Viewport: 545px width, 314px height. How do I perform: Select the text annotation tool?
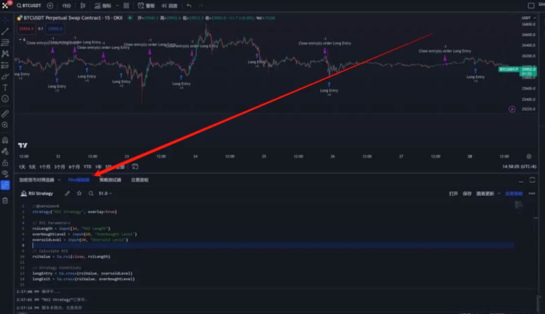[x=5, y=88]
